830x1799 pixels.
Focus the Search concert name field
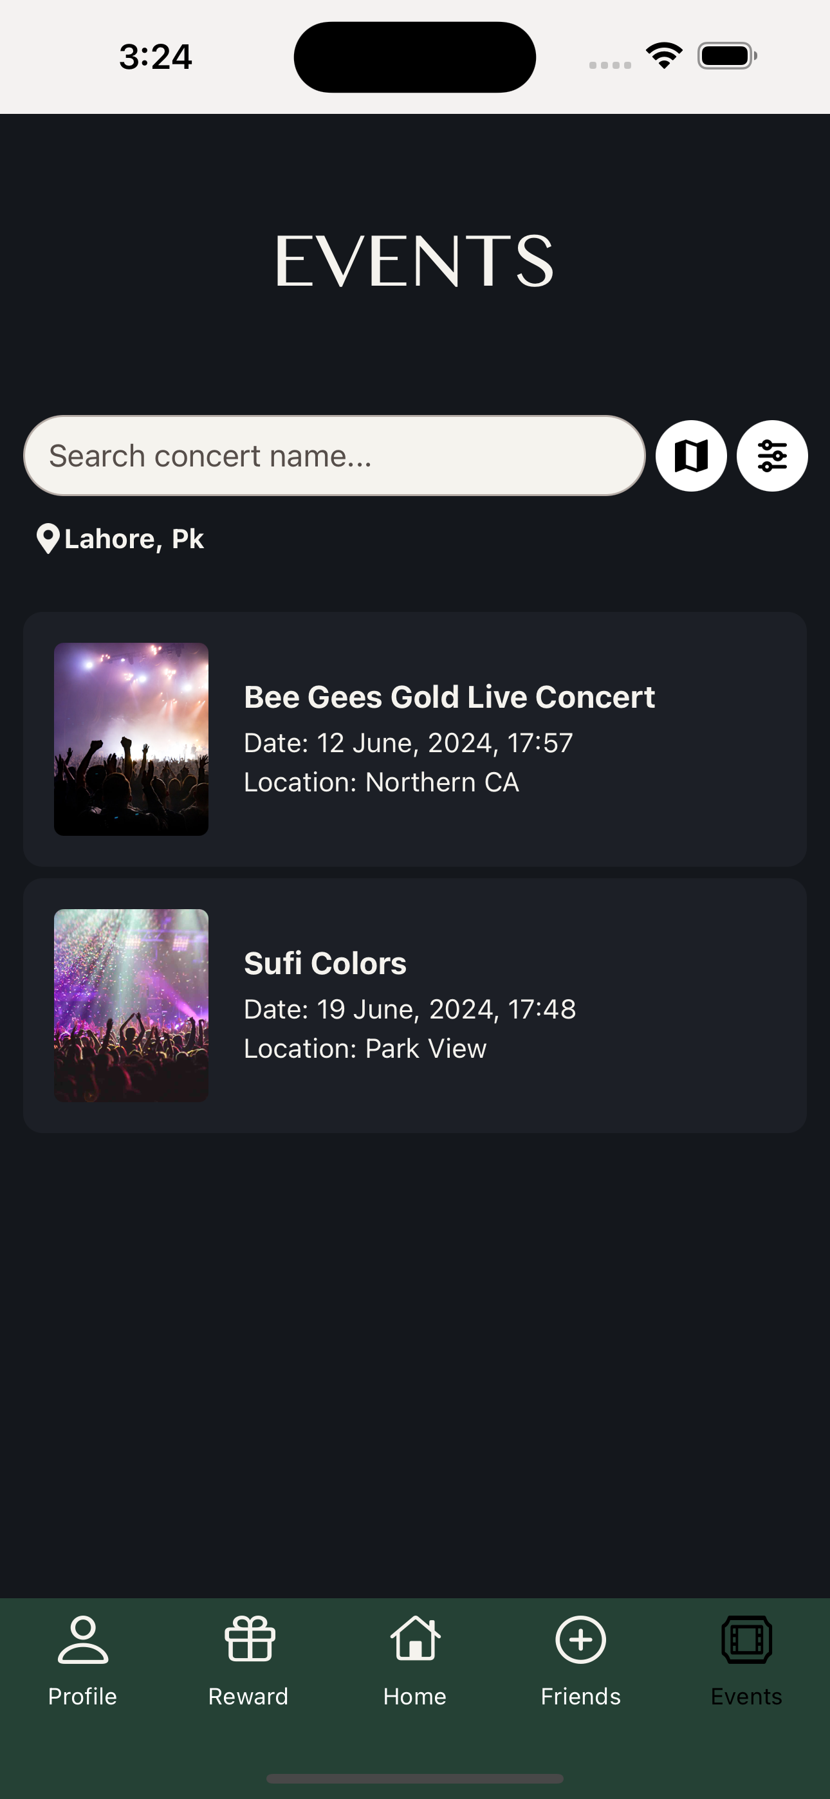[x=335, y=456]
